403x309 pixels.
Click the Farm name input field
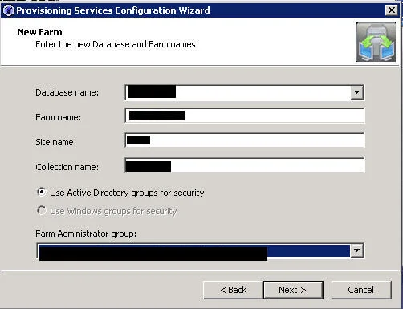(x=244, y=116)
